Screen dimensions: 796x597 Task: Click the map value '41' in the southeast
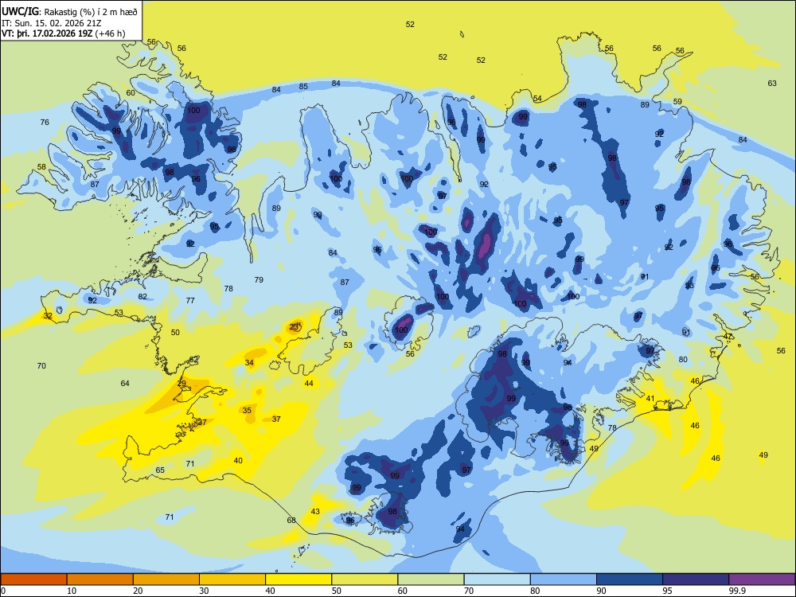(x=650, y=399)
